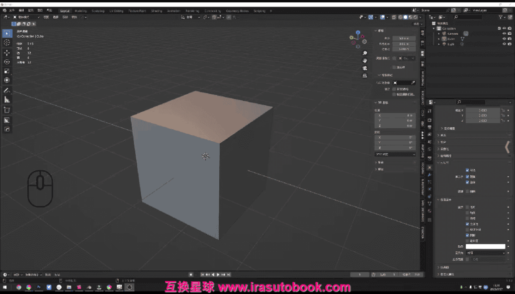Open the transform orientation dropdown
515x294 pixels.
pos(191,17)
